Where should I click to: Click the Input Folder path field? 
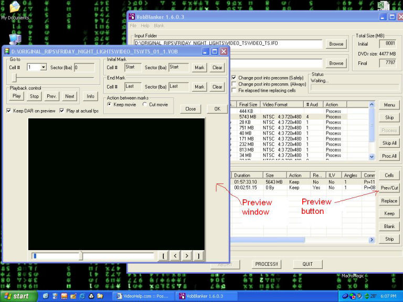click(228, 44)
